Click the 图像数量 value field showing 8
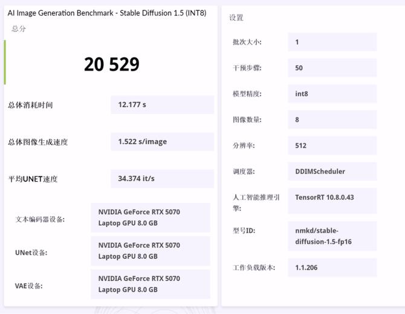This screenshot has width=405, height=314. click(x=332, y=120)
